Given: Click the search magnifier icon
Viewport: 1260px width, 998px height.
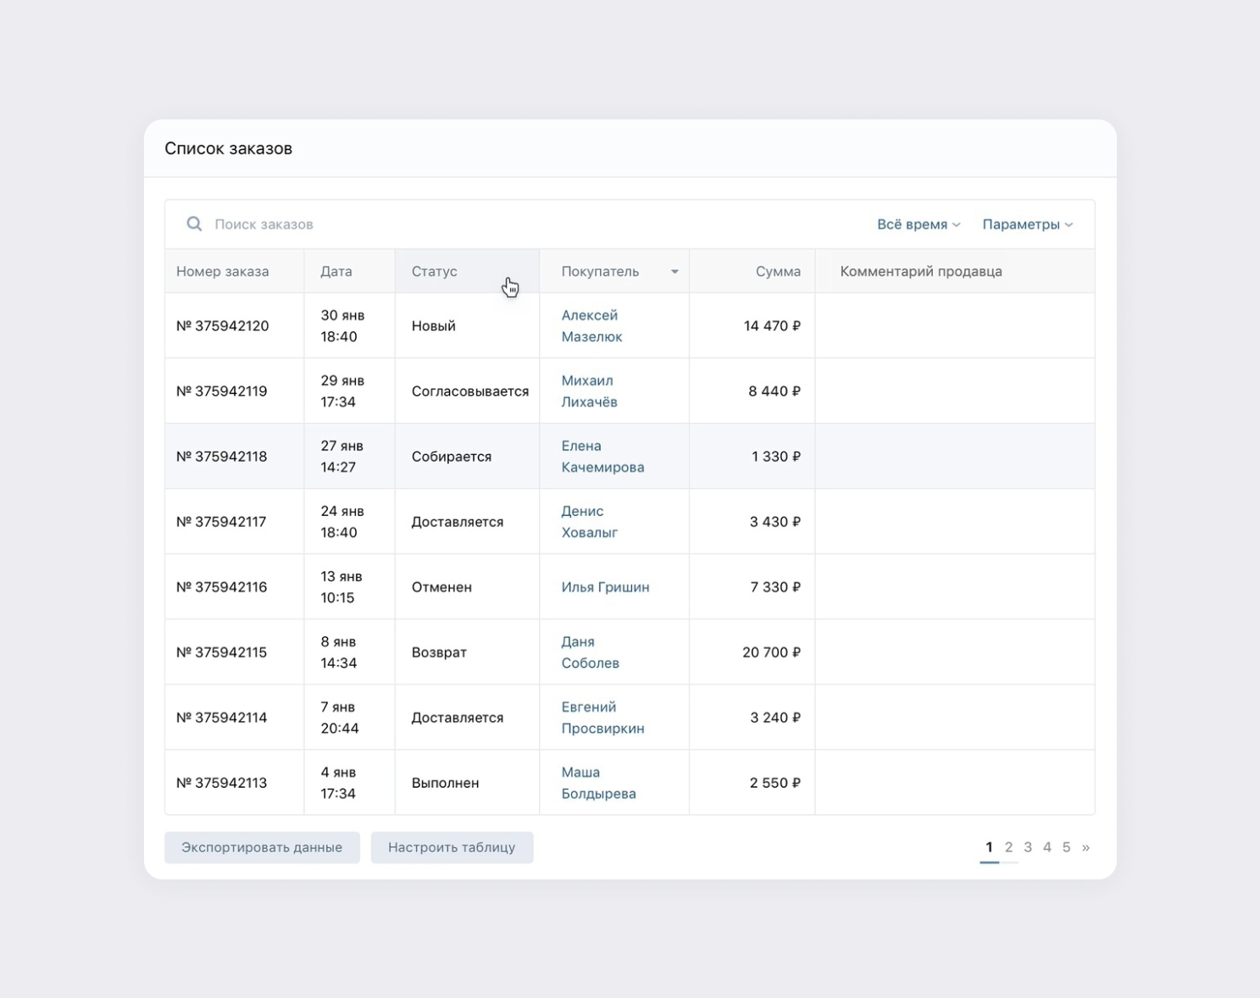Looking at the screenshot, I should coord(194,224).
